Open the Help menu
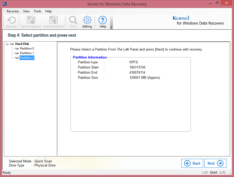234x177 pixels. (48, 11)
